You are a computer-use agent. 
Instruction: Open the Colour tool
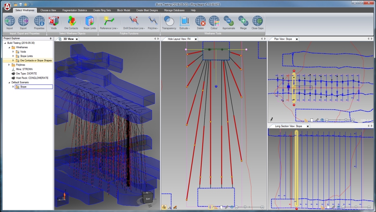tap(214, 21)
